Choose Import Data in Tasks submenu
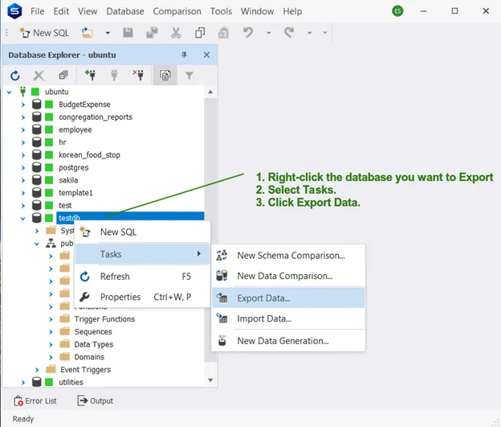The width and height of the screenshot is (501, 427). [263, 318]
